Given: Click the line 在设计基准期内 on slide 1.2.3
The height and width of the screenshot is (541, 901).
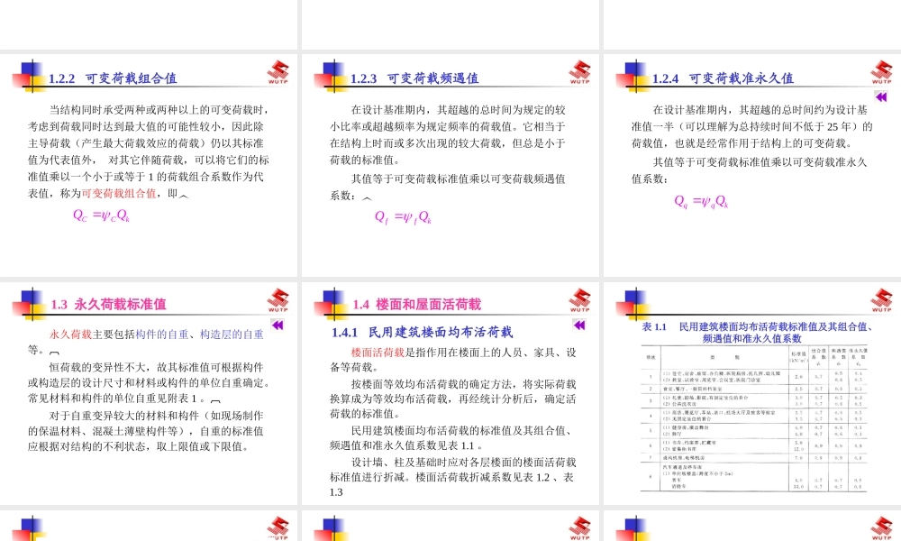Looking at the screenshot, I should [x=459, y=109].
